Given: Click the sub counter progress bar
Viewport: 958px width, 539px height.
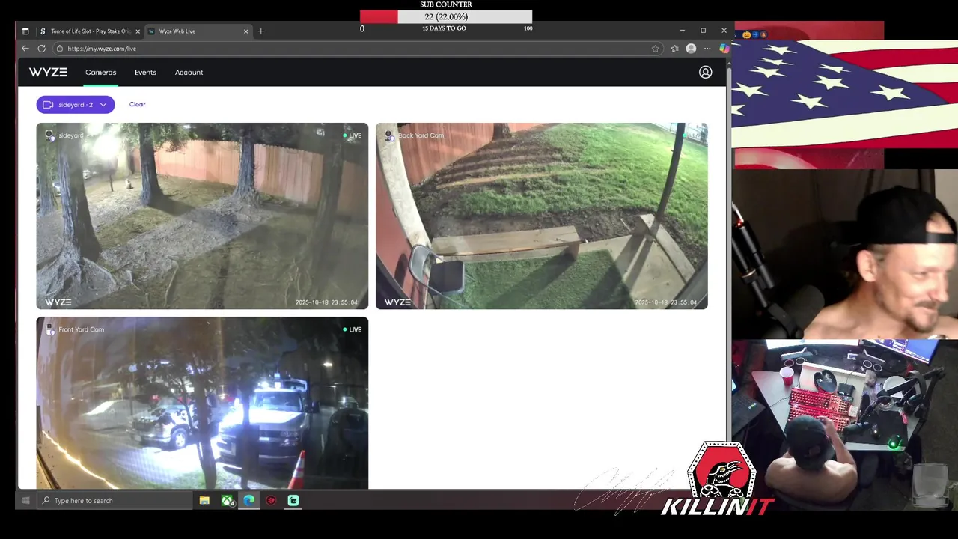Looking at the screenshot, I should coord(446,16).
